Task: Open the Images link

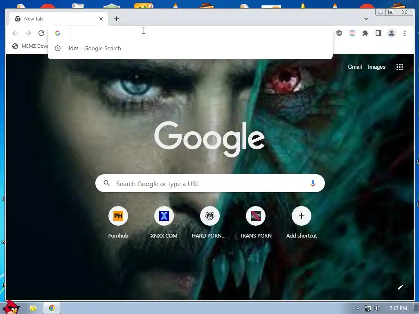Action: pyautogui.click(x=376, y=67)
